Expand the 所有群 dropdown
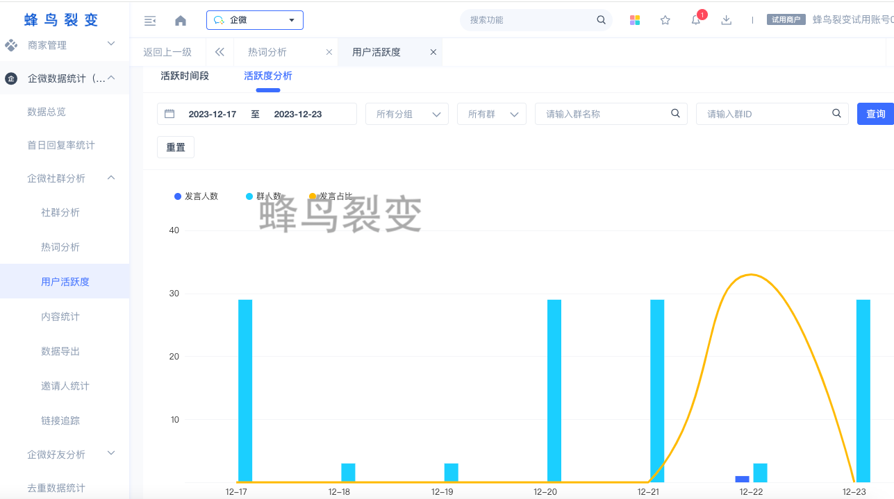Image resolution: width=894 pixels, height=499 pixels. (491, 114)
